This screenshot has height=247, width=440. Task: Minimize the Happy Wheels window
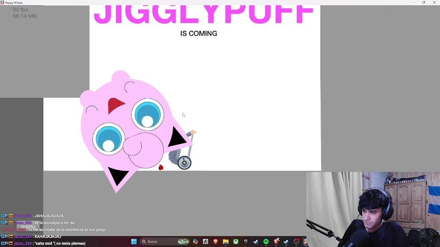[x=413, y=2]
